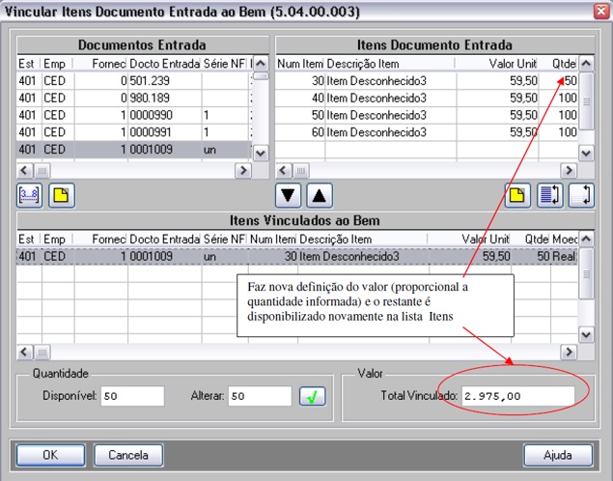
Task: Click 59,50 value in item 40 row
Action: coord(523,98)
